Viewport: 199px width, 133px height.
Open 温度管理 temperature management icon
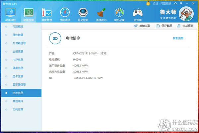(47, 12)
